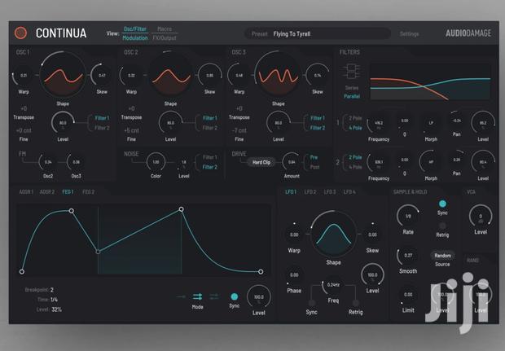Click the LFO 1 Freq knob
Screen dimensions: 505x351
click(333, 285)
